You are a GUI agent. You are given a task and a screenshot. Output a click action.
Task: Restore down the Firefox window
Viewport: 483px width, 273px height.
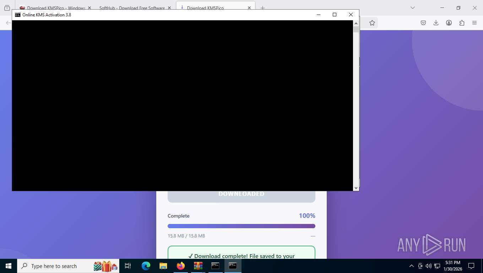point(458,8)
